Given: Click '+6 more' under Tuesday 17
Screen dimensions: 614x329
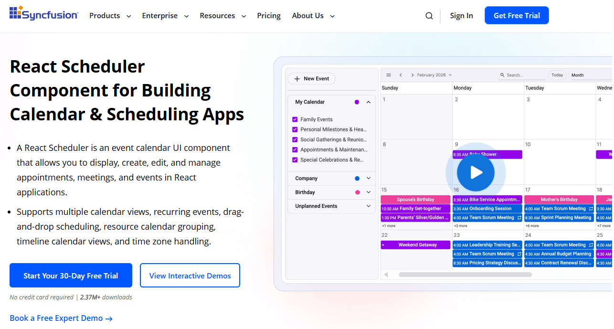Looking at the screenshot, I should [532, 226].
